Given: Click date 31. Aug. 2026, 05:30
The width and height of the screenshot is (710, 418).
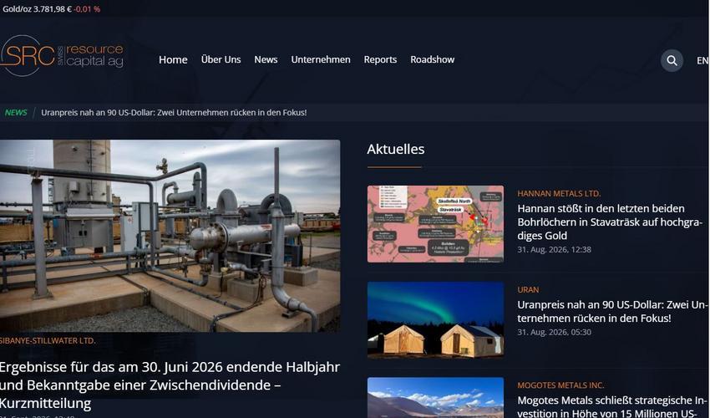Looking at the screenshot, I should pyautogui.click(x=555, y=333).
